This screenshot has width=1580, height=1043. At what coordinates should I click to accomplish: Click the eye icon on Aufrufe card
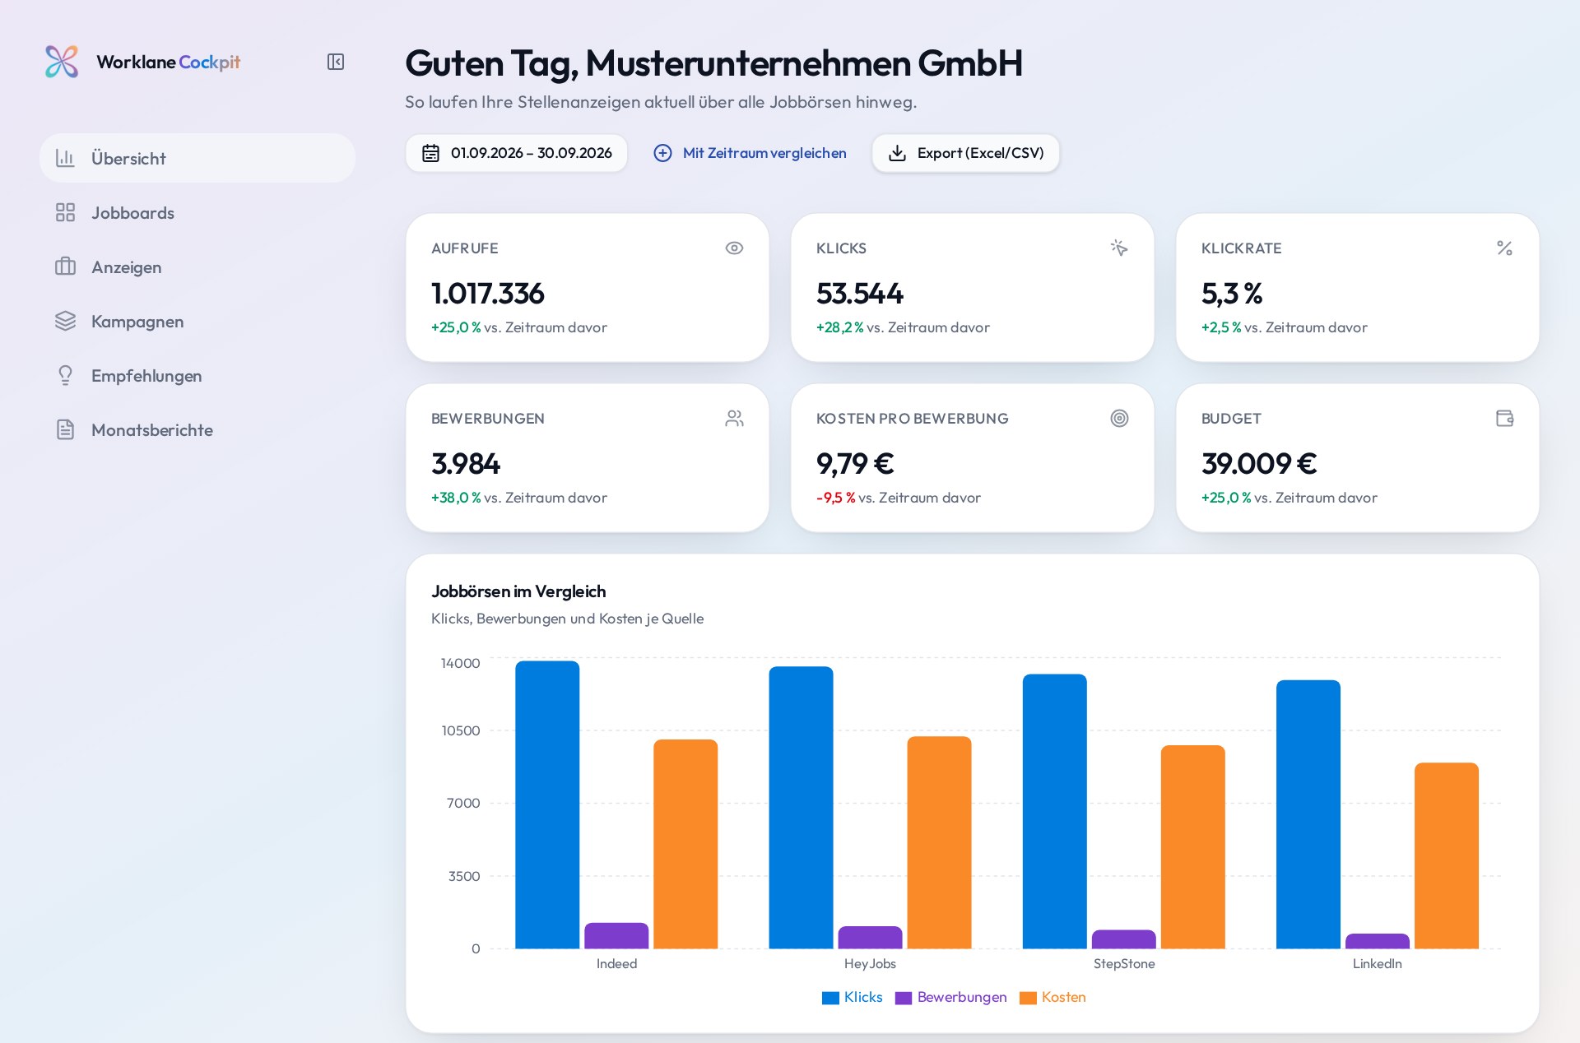(x=734, y=248)
